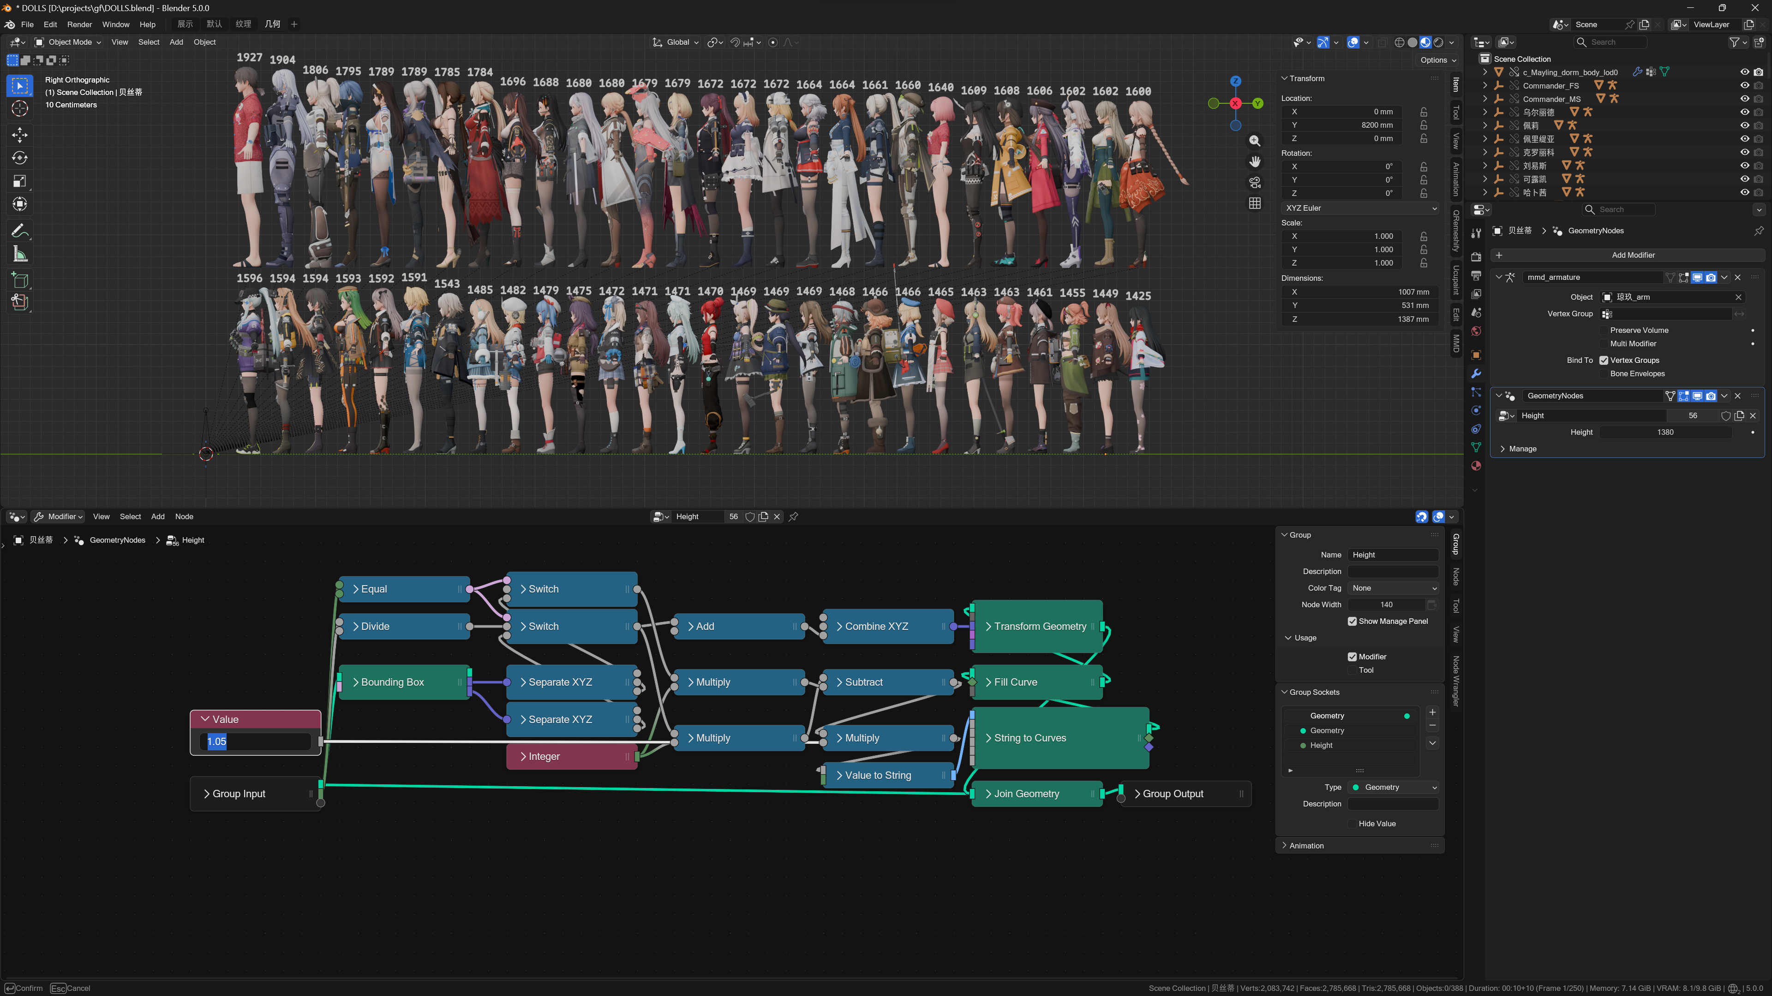Uncheck Show Manage Panel

pos(1352,622)
